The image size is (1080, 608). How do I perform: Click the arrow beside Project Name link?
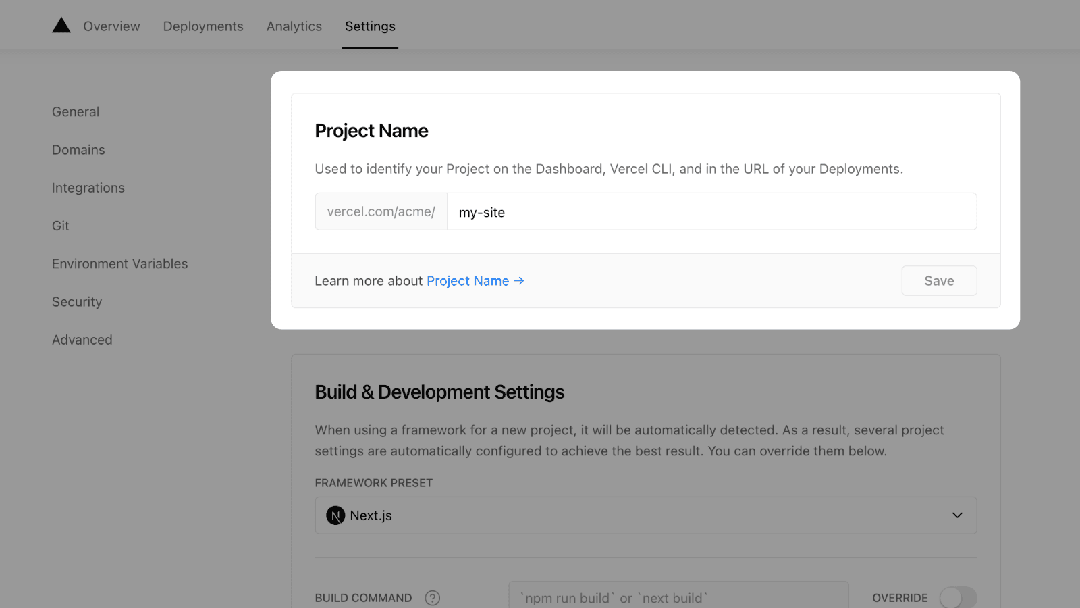coord(519,281)
